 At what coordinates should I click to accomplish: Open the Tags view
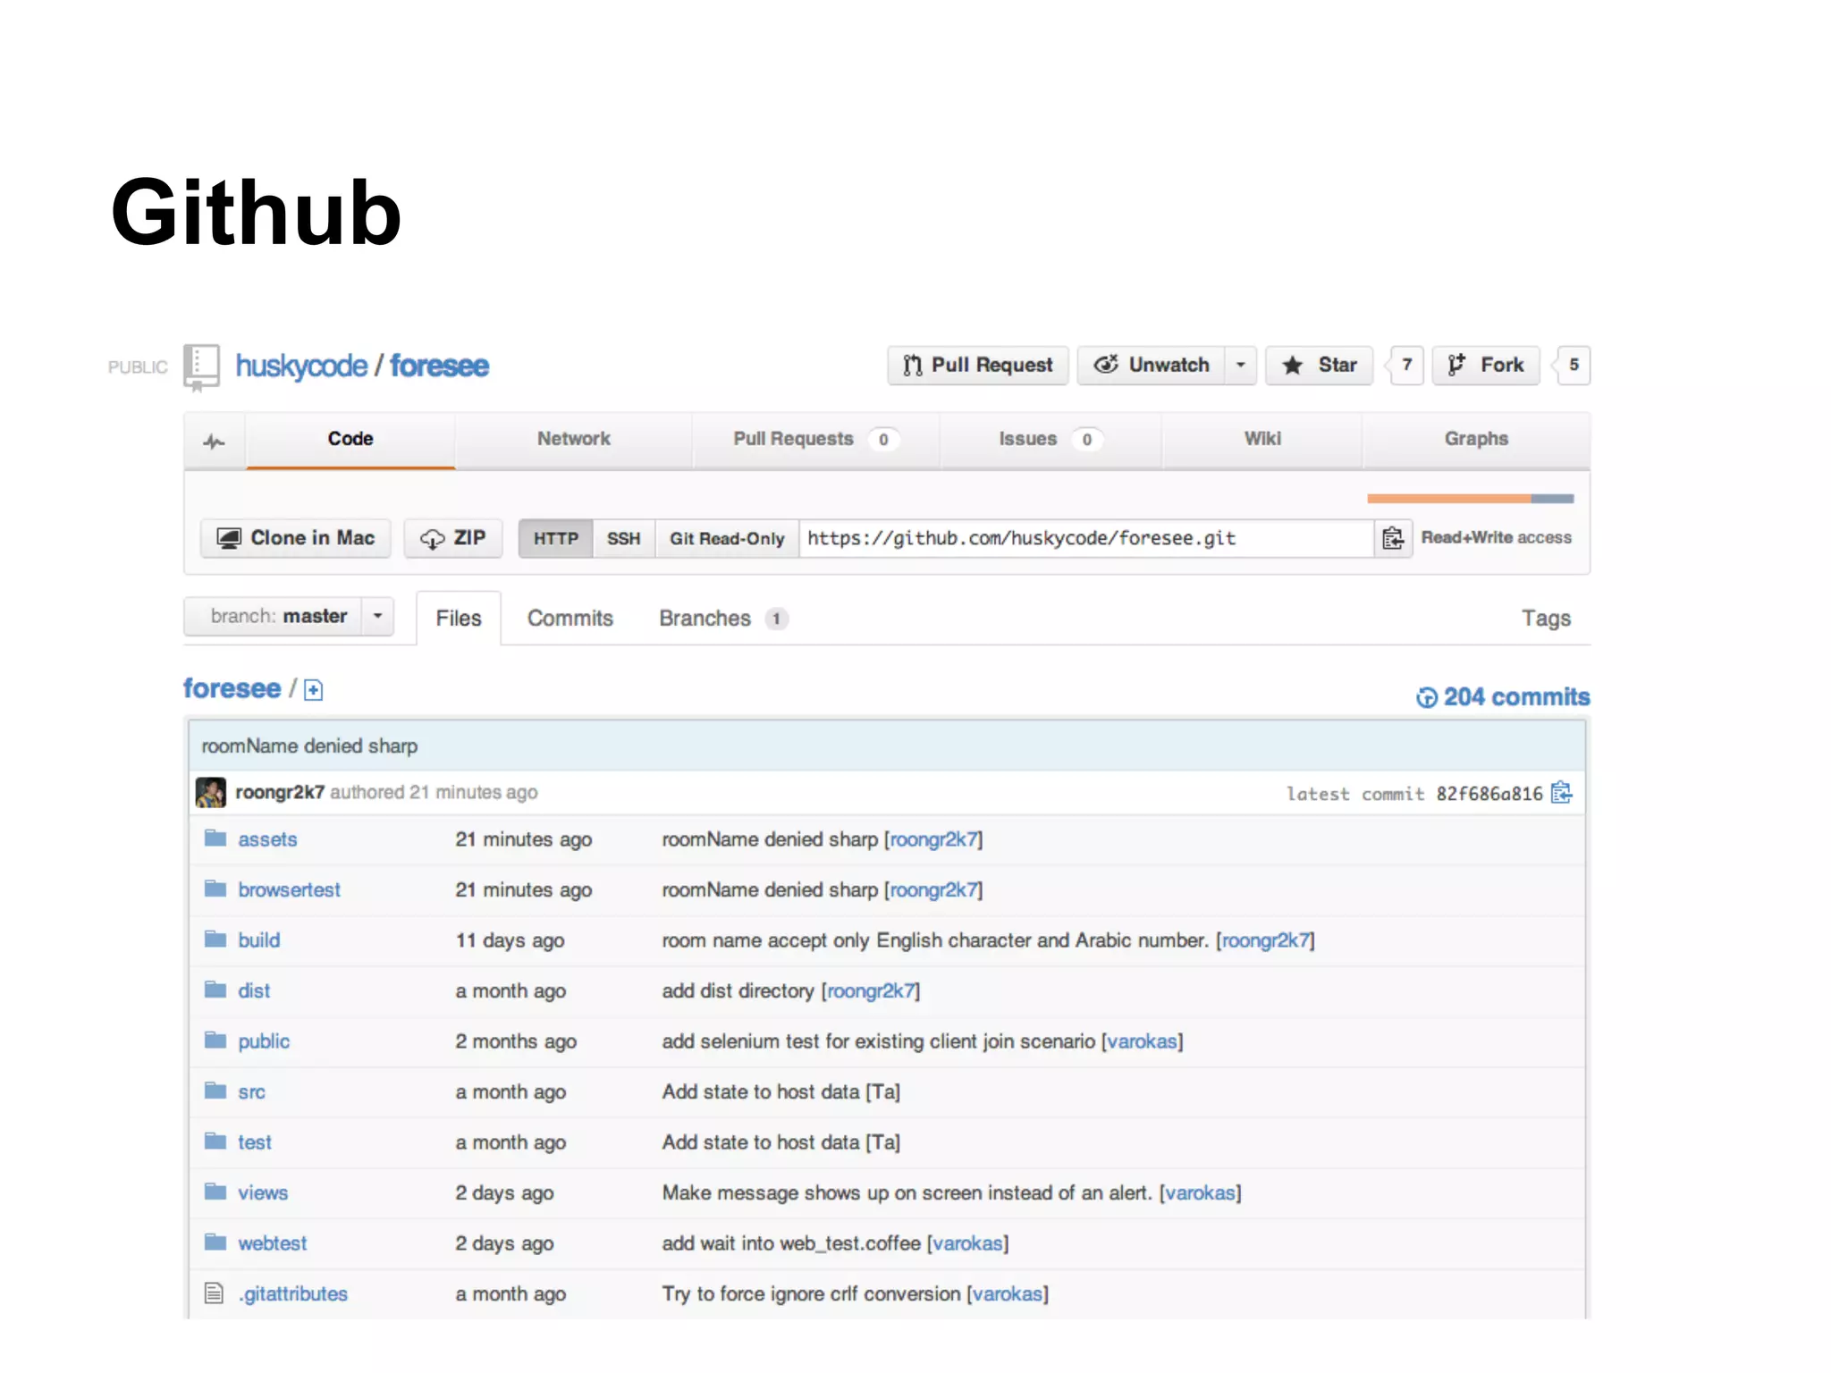[1546, 619]
